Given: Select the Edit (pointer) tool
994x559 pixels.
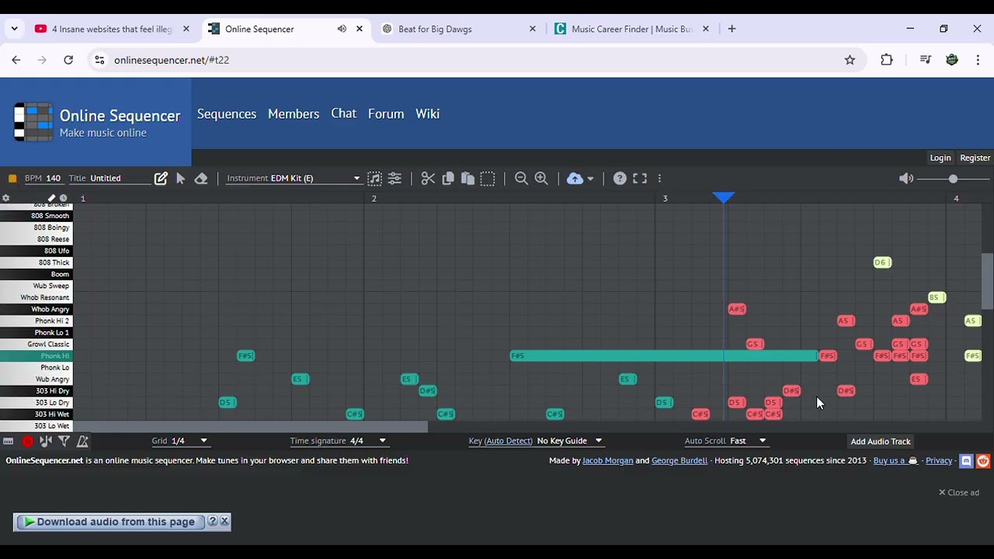Looking at the screenshot, I should point(181,179).
